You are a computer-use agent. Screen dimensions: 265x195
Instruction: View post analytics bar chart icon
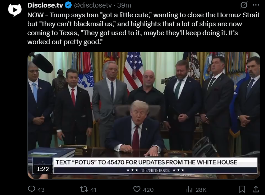pos(189,189)
